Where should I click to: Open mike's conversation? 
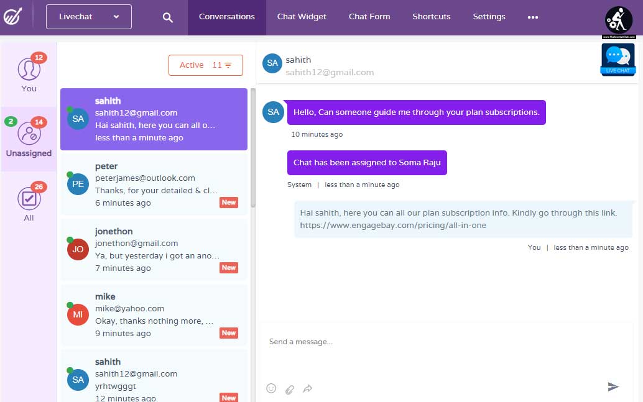pyautogui.click(x=154, y=315)
